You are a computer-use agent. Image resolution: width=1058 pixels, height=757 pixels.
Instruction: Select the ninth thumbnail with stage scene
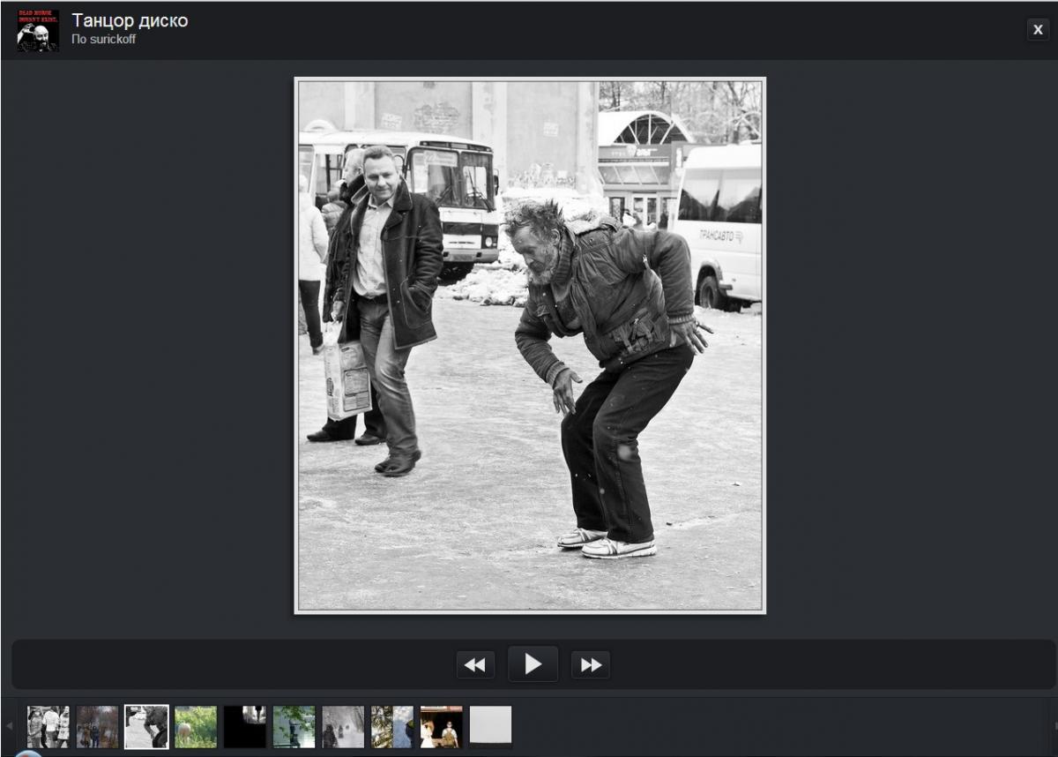click(x=441, y=727)
